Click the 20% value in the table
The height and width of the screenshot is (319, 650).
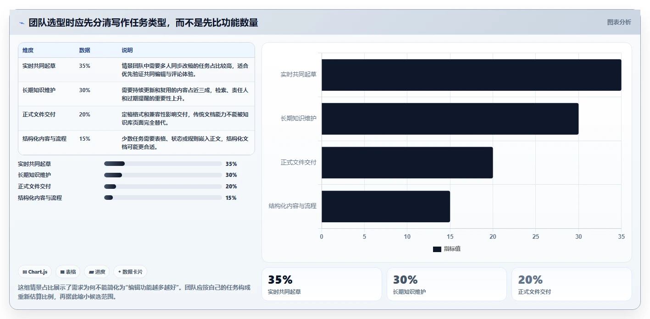(84, 115)
